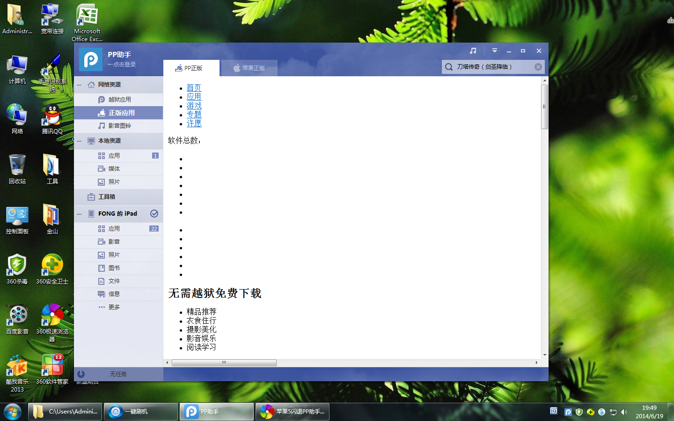This screenshot has width=674, height=421.
Task: Follow the 游戏 link
Action: click(194, 106)
